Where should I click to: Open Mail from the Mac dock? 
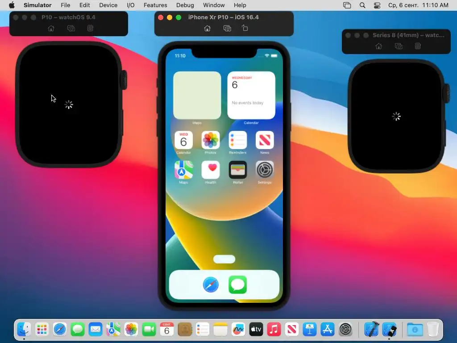coord(96,329)
